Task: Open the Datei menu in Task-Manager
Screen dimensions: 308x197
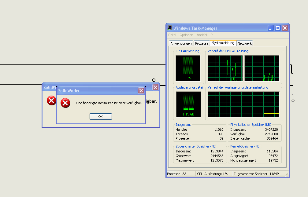Action: pyautogui.click(x=172, y=35)
